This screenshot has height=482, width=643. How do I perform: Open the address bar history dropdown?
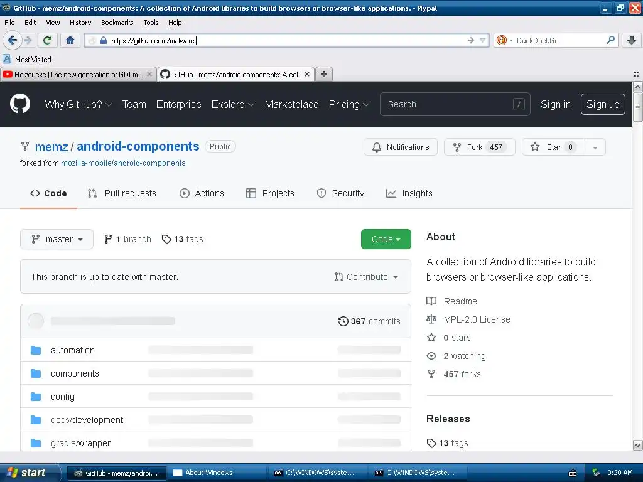pos(483,40)
